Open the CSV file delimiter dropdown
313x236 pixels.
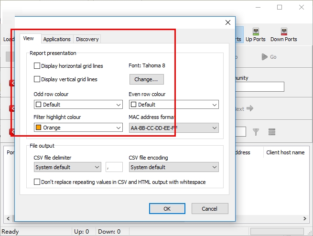click(67, 167)
